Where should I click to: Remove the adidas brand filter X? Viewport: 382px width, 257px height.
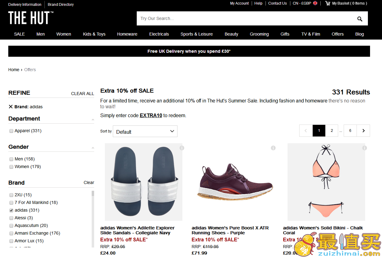pyautogui.click(x=11, y=107)
